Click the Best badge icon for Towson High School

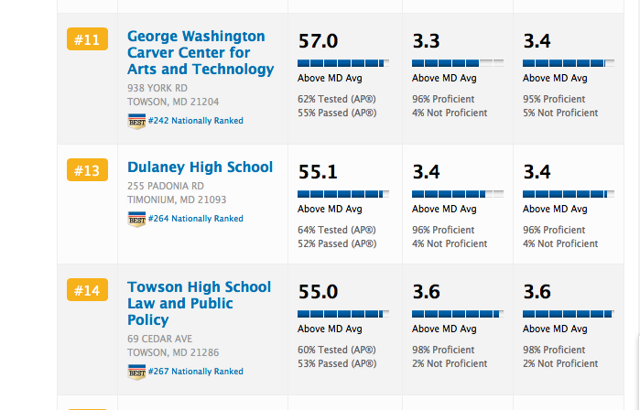pyautogui.click(x=136, y=372)
